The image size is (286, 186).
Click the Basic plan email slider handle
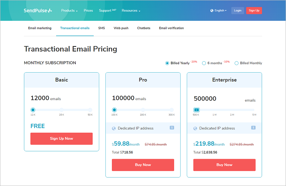33,110
